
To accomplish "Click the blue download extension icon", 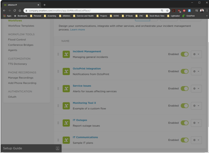I will (x=189, y=11).
